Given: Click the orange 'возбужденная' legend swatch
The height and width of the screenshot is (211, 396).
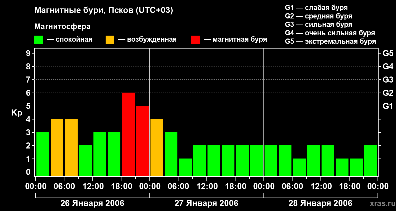Looking at the screenshot, I should click(110, 40).
